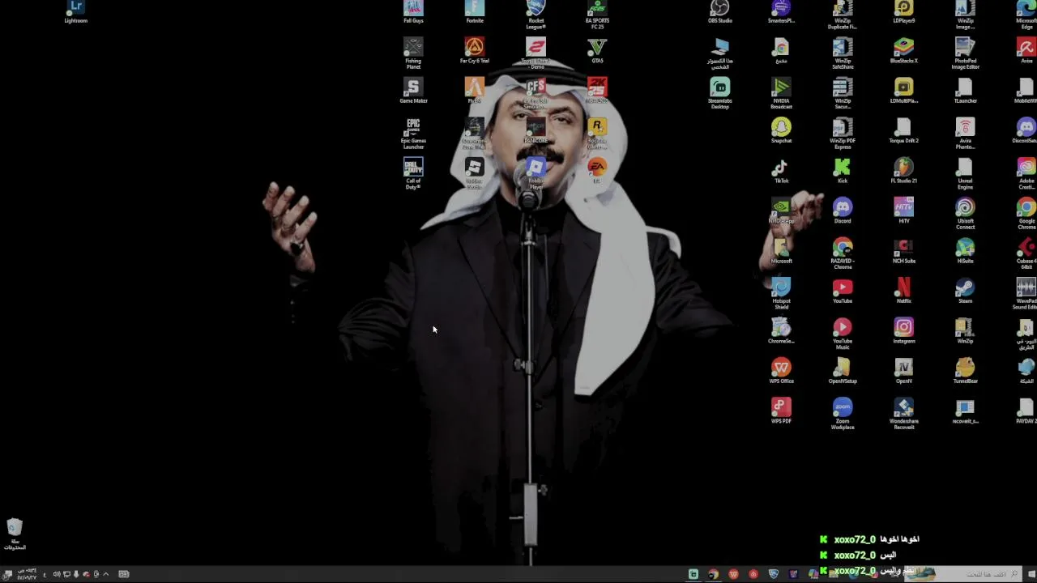This screenshot has height=583, width=1037.
Task: Open the YouTube desktop shortcut
Action: [843, 291]
